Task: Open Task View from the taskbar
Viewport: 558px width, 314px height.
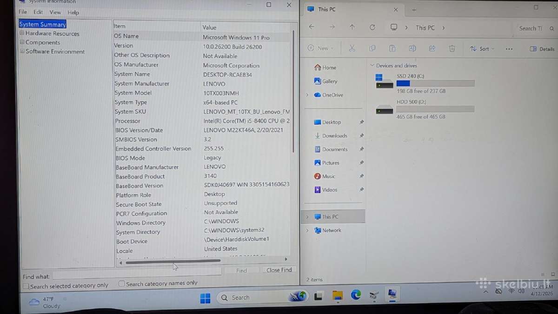Action: 319,296
